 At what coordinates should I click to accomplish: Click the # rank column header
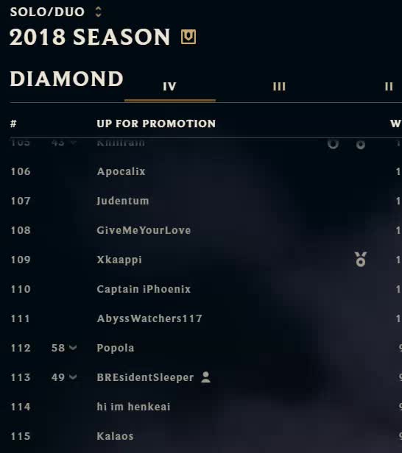tap(13, 124)
